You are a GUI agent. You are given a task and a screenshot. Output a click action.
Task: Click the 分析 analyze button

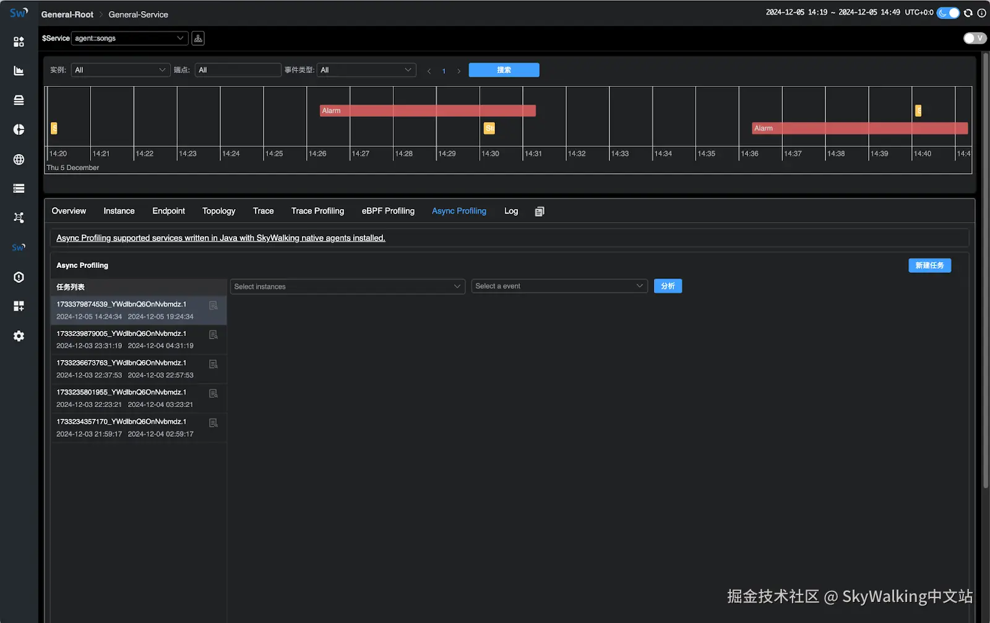pos(668,286)
